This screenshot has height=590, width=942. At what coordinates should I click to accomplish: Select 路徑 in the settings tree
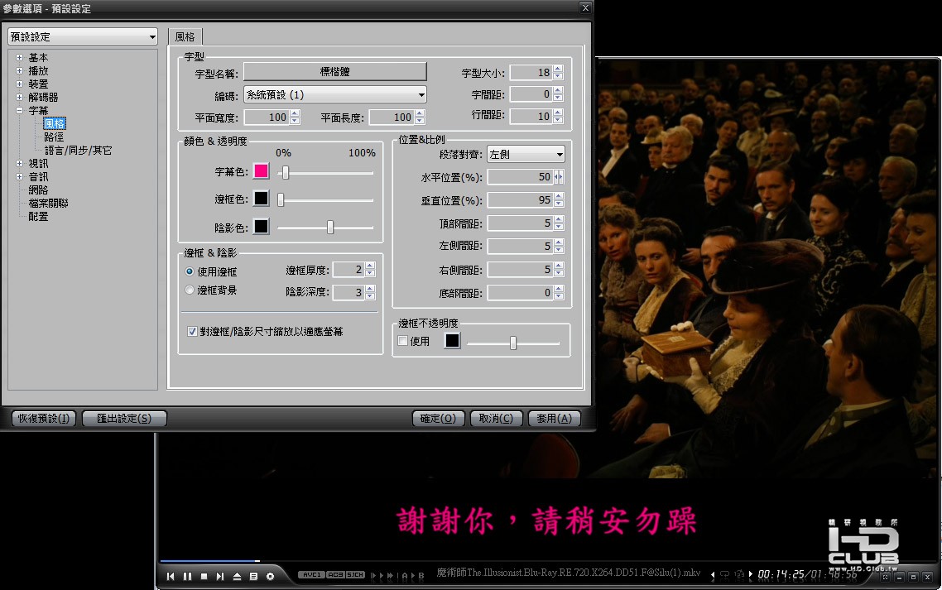(x=54, y=137)
